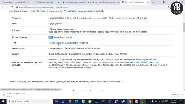Viewport: 185px width, 104px height.
Task: Open File Explorer from the taskbar
Action: [70, 101]
